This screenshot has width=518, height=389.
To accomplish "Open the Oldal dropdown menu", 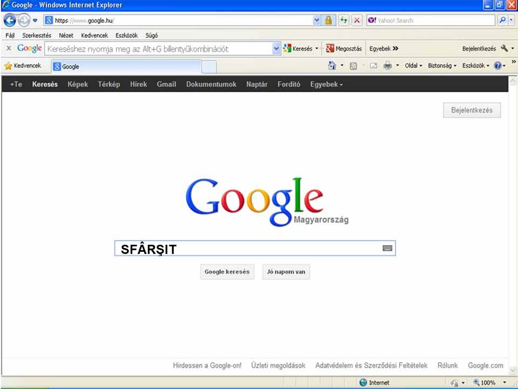I will 413,66.
